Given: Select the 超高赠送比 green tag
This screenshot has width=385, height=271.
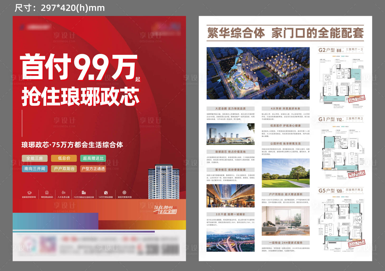Looking at the screenshot, I should coord(93,158).
